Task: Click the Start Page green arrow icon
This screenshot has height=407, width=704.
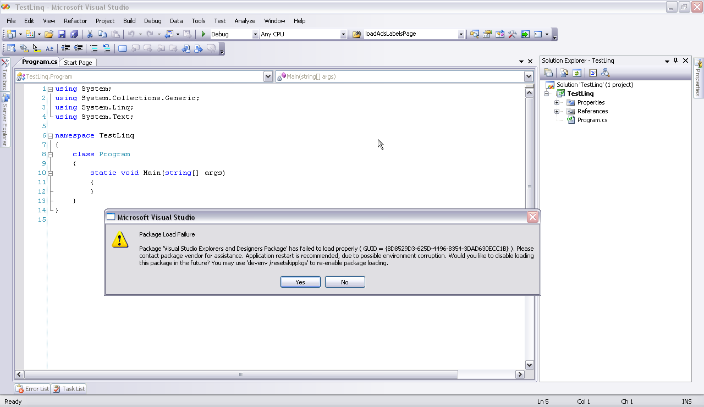Action: pos(525,34)
